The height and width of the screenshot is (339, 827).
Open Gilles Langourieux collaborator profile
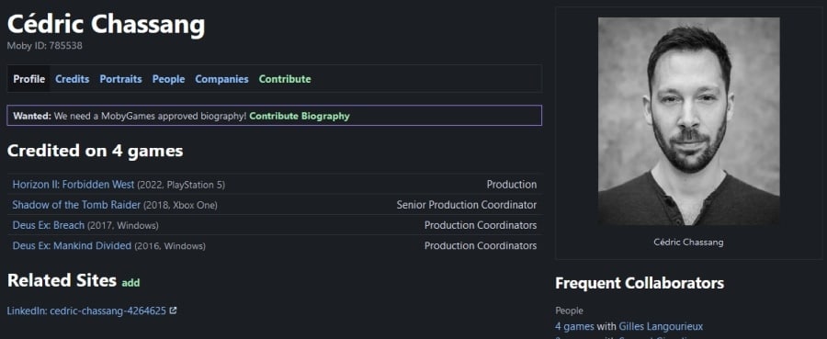(661, 326)
